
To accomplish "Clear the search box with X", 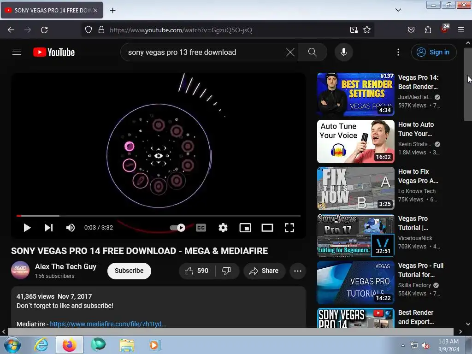I will (x=290, y=52).
